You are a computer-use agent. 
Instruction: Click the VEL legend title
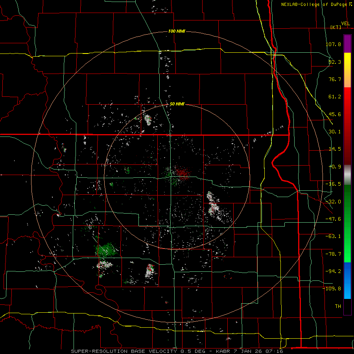[345, 23]
